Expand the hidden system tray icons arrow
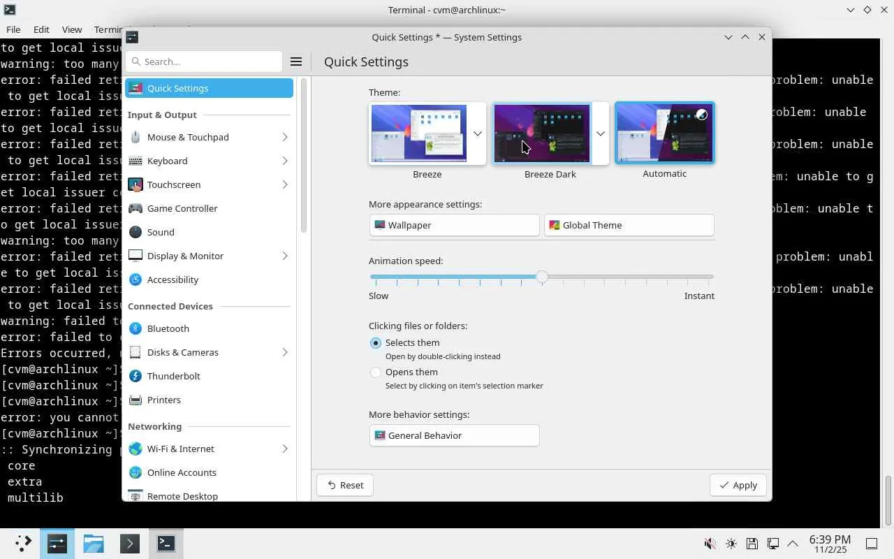Viewport: 894px width, 559px height. [x=793, y=544]
